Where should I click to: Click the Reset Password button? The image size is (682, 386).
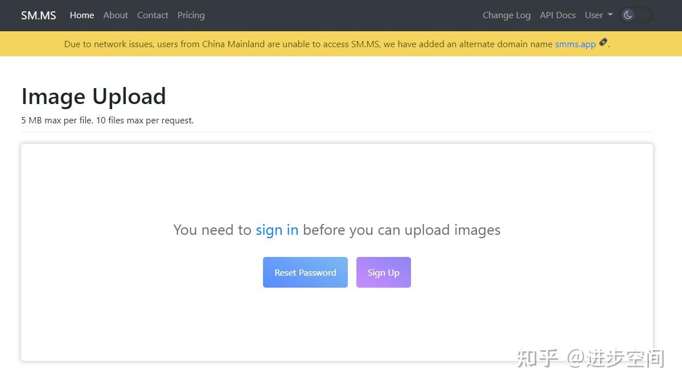coord(305,272)
